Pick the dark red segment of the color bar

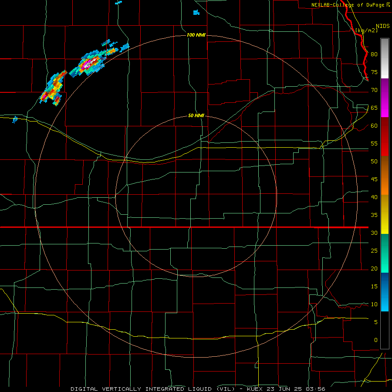click(385, 136)
